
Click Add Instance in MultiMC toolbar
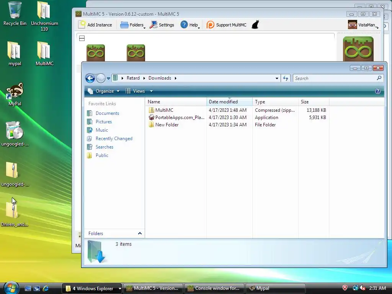pos(95,25)
